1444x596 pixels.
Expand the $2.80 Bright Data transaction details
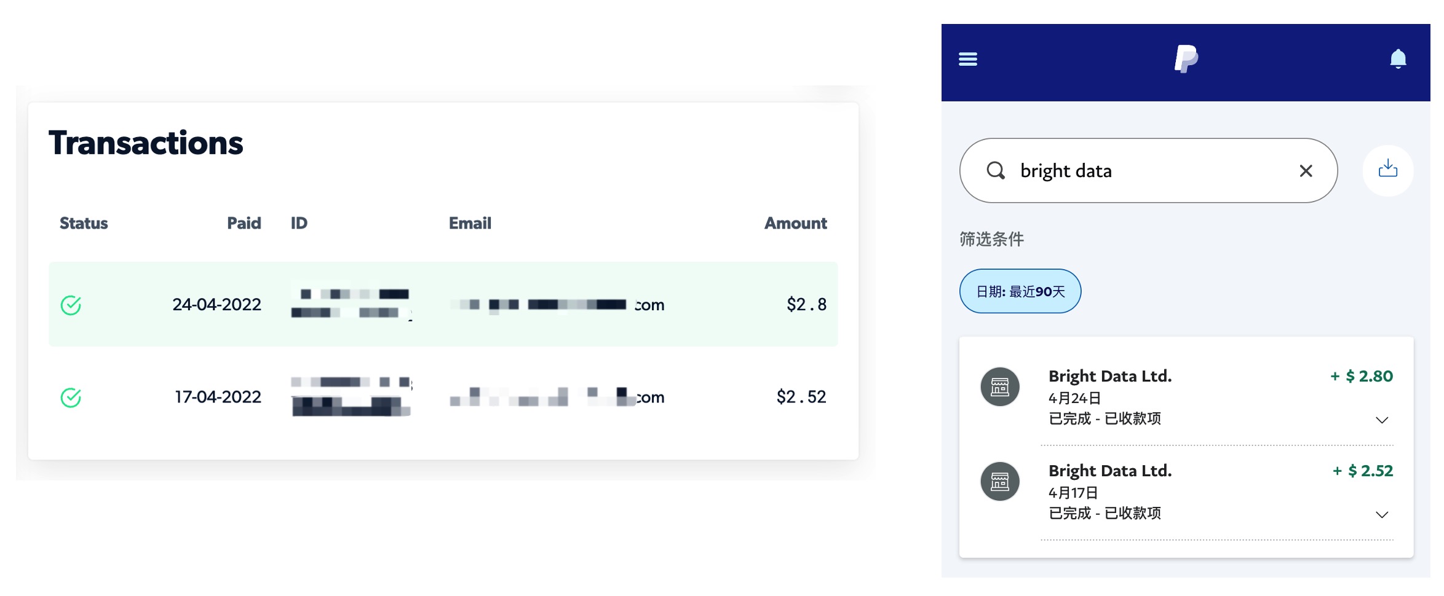pyautogui.click(x=1383, y=419)
